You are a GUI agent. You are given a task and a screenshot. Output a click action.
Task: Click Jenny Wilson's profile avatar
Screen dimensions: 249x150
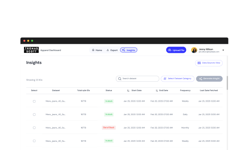pos(194,50)
